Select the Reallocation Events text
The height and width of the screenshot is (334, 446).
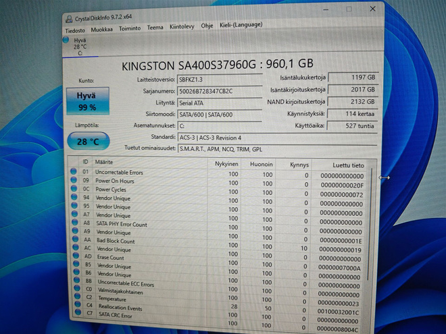tap(120, 308)
